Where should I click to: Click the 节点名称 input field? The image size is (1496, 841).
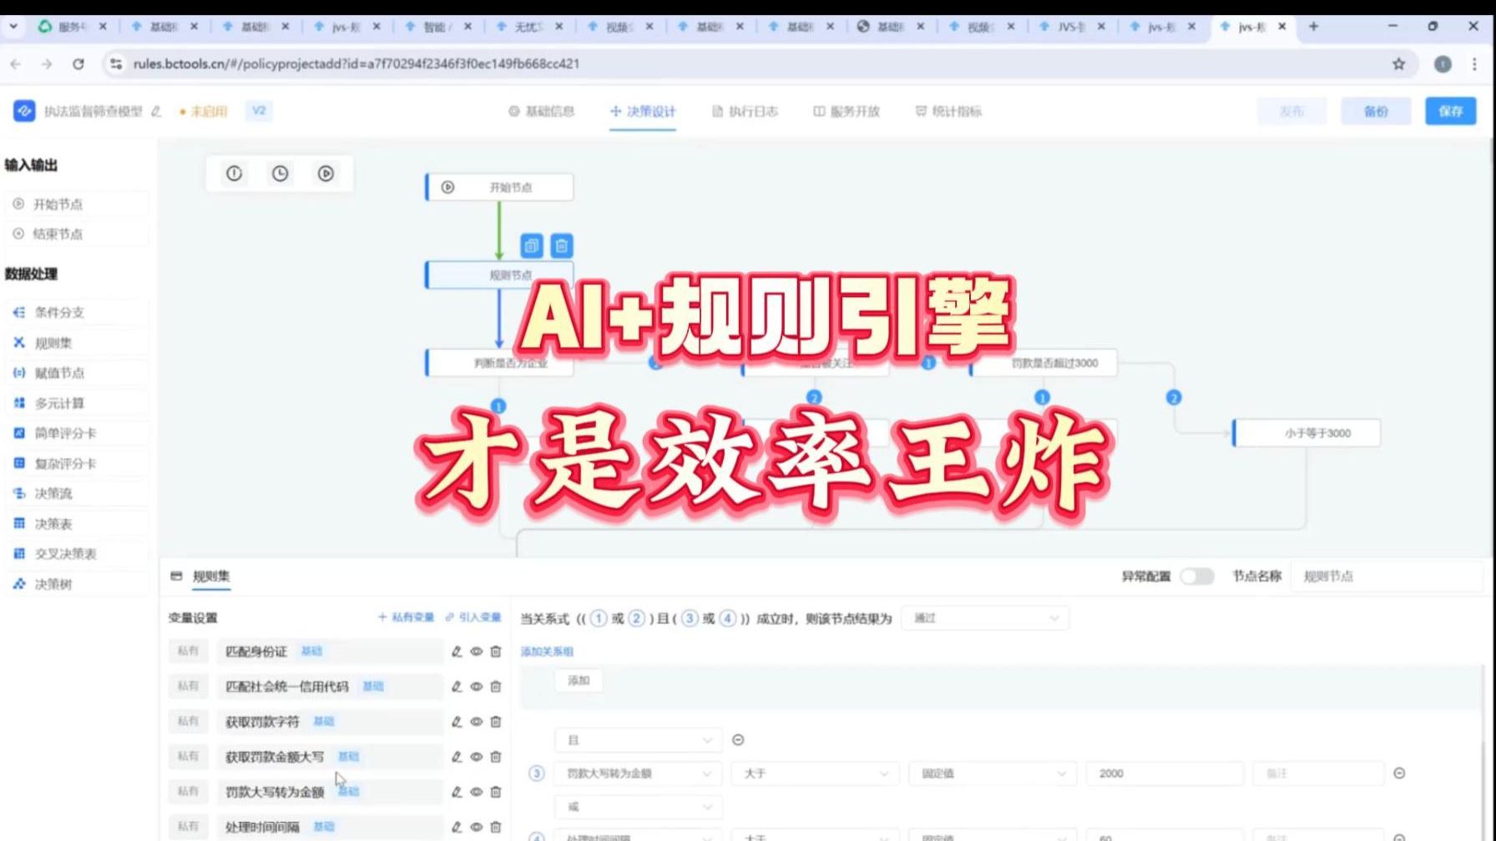pos(1386,577)
